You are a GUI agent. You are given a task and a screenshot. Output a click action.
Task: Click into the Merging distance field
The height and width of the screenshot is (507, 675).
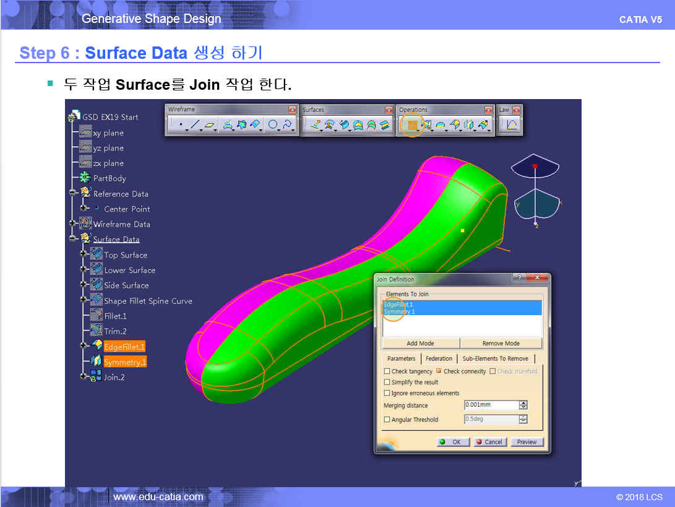click(491, 405)
